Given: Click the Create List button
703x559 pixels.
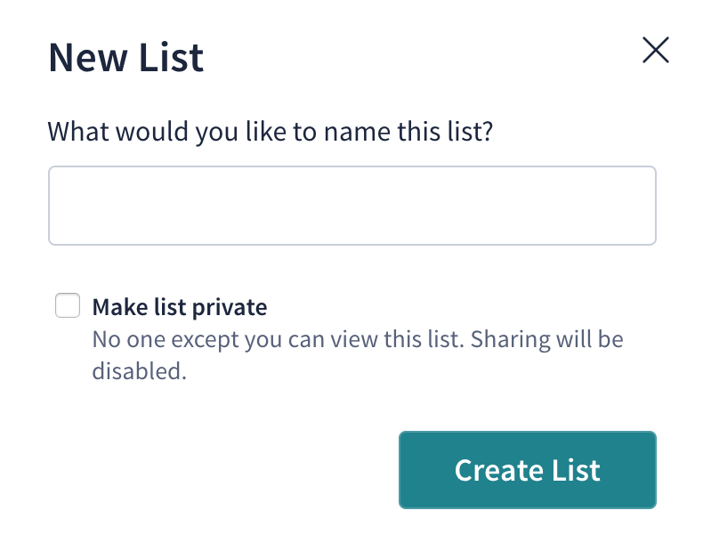Looking at the screenshot, I should coord(528,470).
